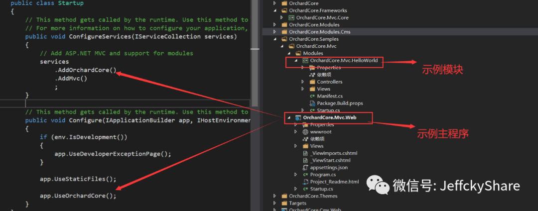Click the ConfigureServices method name
Image resolution: width=538 pixels, height=211 pixels.
pos(100,36)
